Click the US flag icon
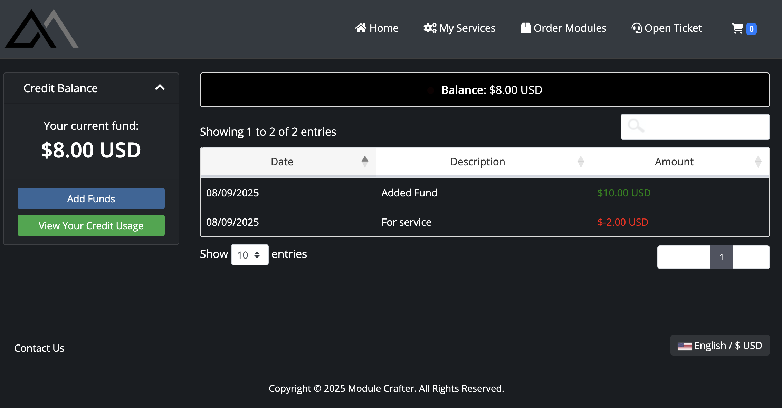 (x=685, y=346)
